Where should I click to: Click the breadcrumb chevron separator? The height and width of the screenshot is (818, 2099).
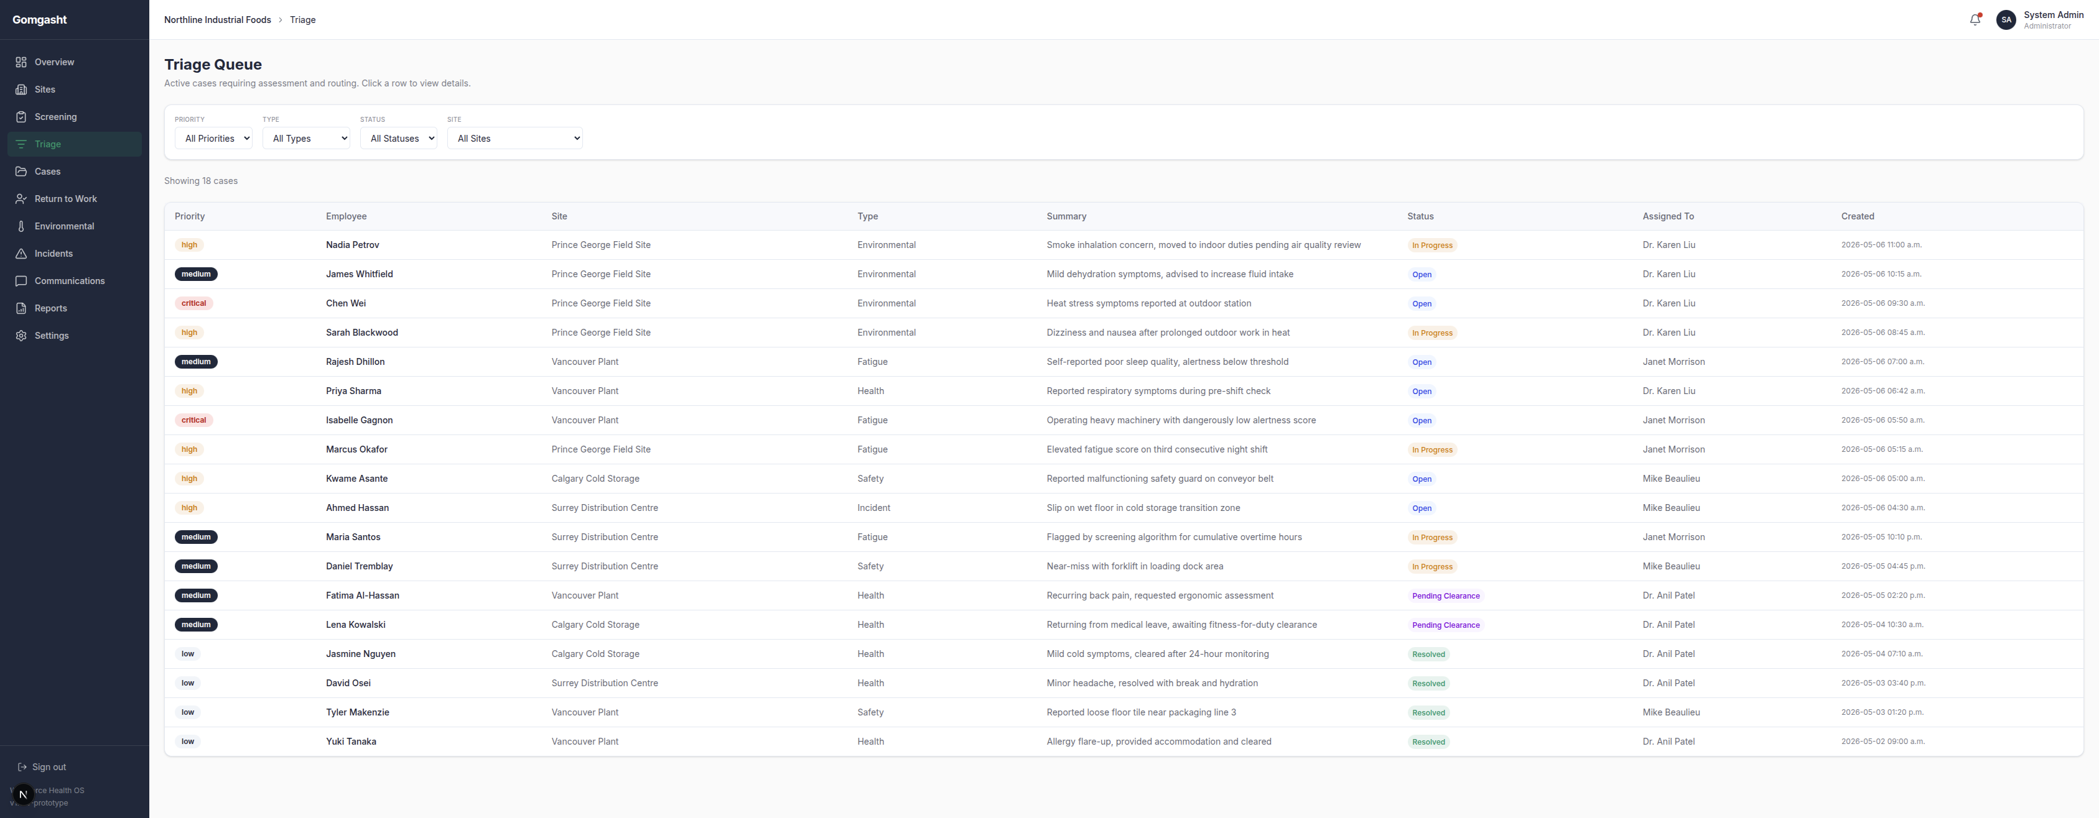coord(281,19)
